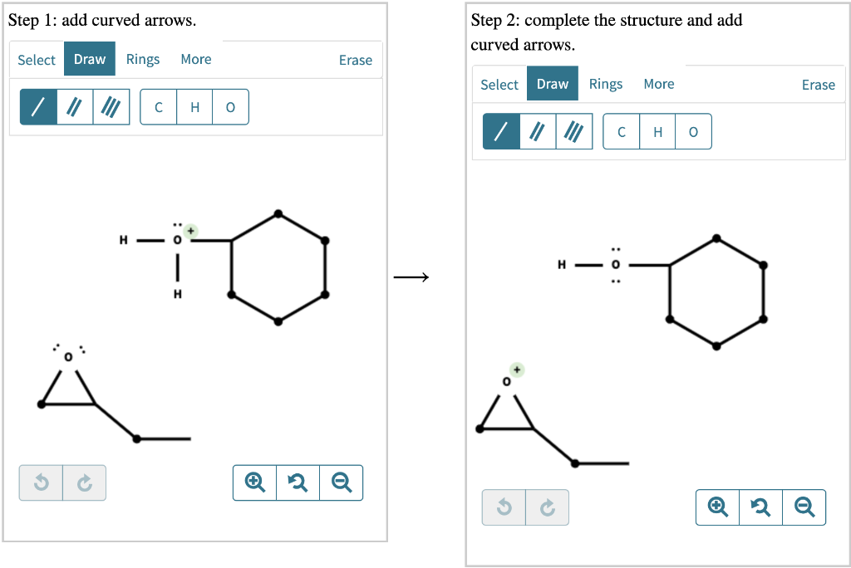Click the Erase button in Step 2
Viewport: 851px width, 568px height.
click(x=819, y=84)
